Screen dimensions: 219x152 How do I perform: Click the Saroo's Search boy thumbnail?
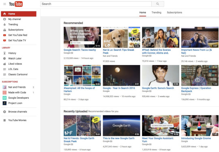[x=161, y=76]
